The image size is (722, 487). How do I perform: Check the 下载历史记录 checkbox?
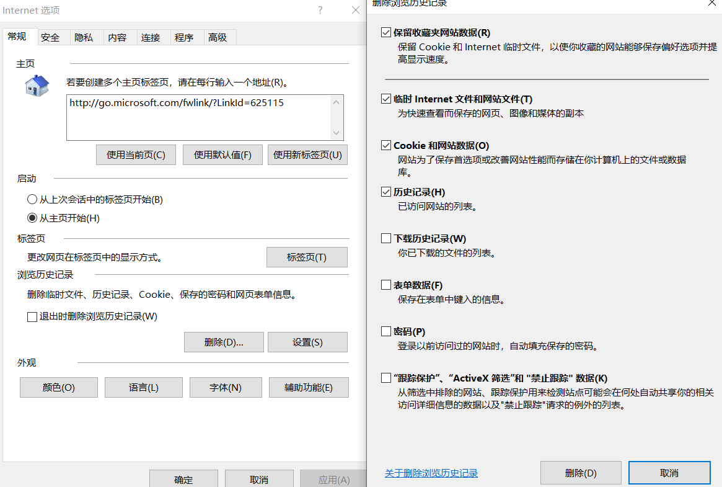pos(386,239)
